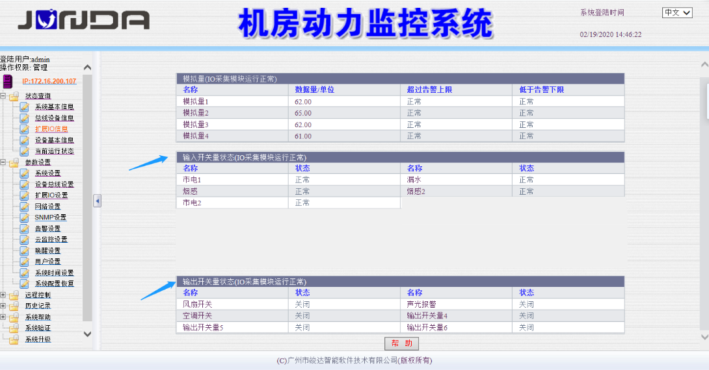This screenshot has width=709, height=370.
Task: Click the JUNDA logo
Action: click(84, 20)
